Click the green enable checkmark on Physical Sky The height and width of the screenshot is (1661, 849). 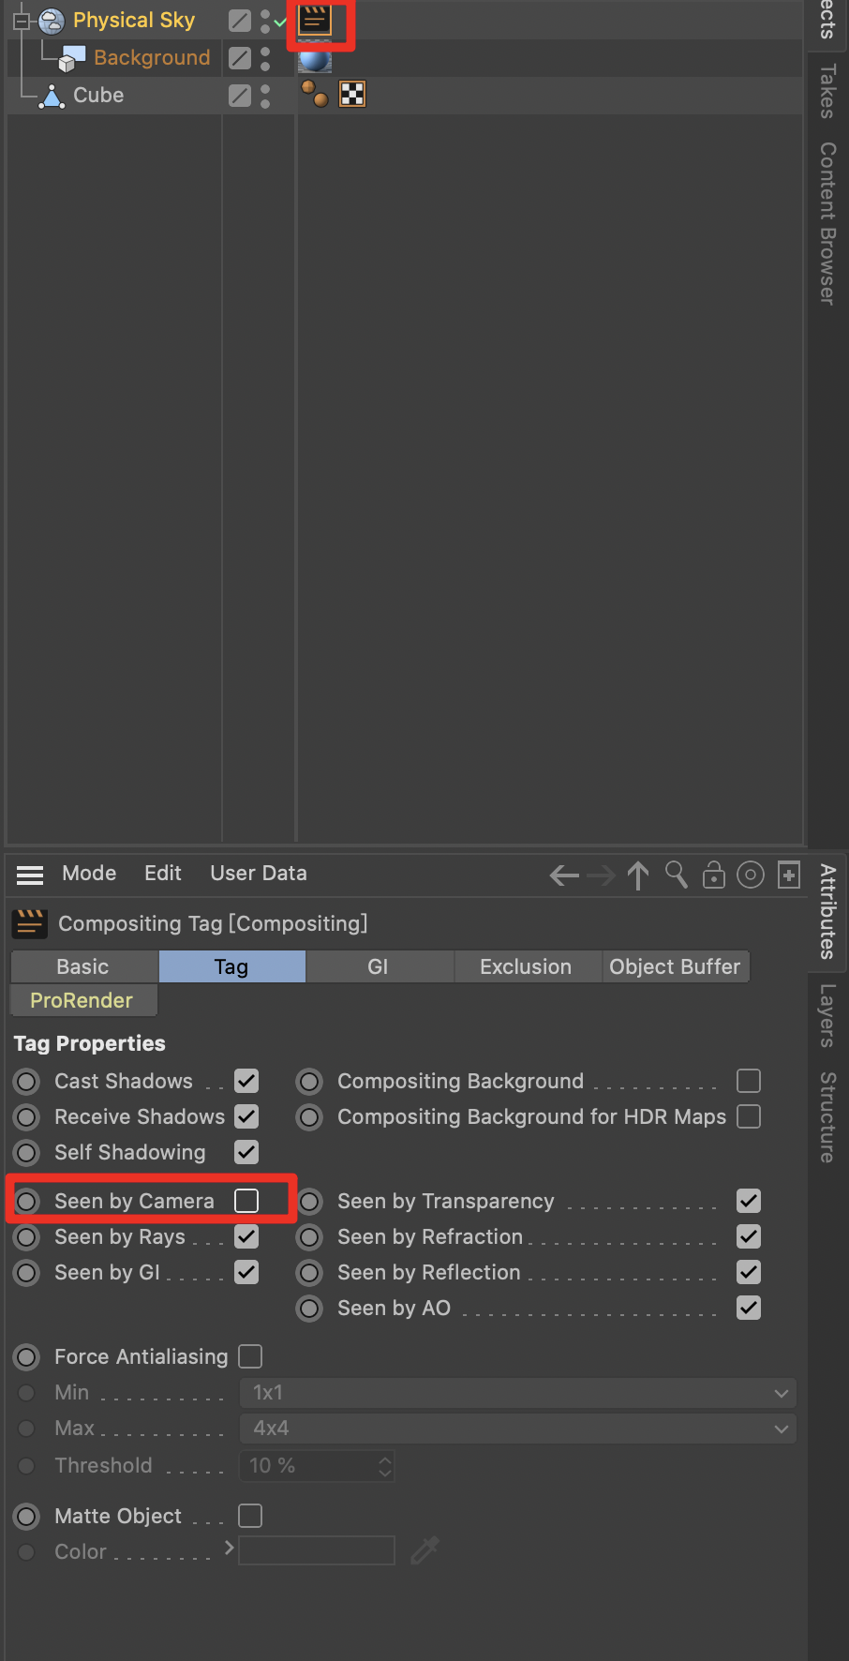click(x=280, y=22)
